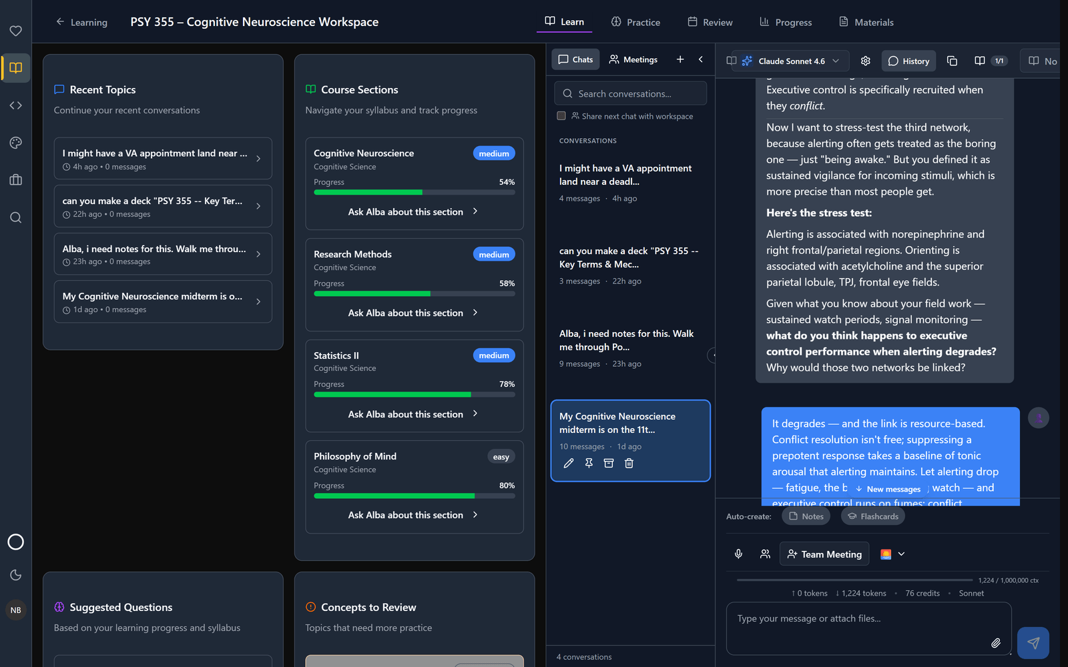Open chat settings gear icon
1068x667 pixels.
pyautogui.click(x=866, y=61)
